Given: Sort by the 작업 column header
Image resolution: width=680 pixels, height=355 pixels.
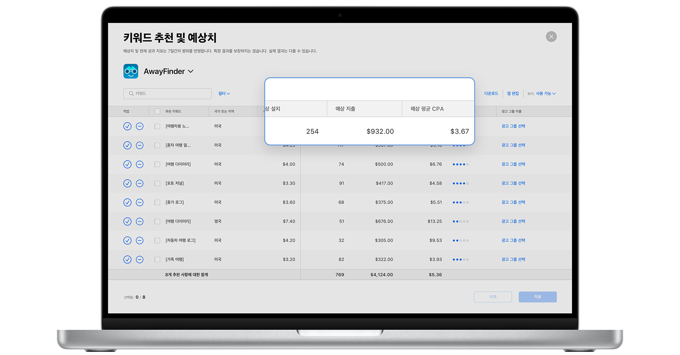Looking at the screenshot, I should (126, 111).
